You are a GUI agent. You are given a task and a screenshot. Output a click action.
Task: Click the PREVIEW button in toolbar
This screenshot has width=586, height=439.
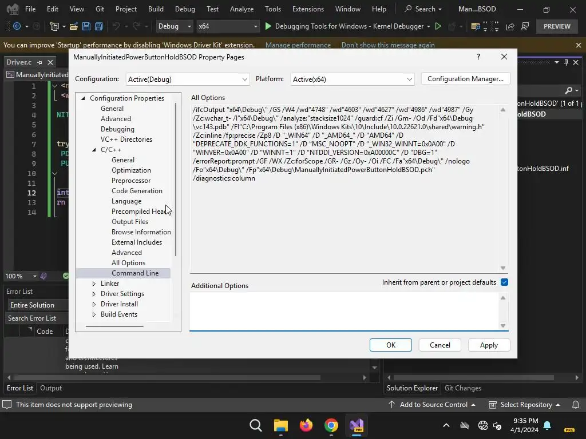[x=557, y=26]
